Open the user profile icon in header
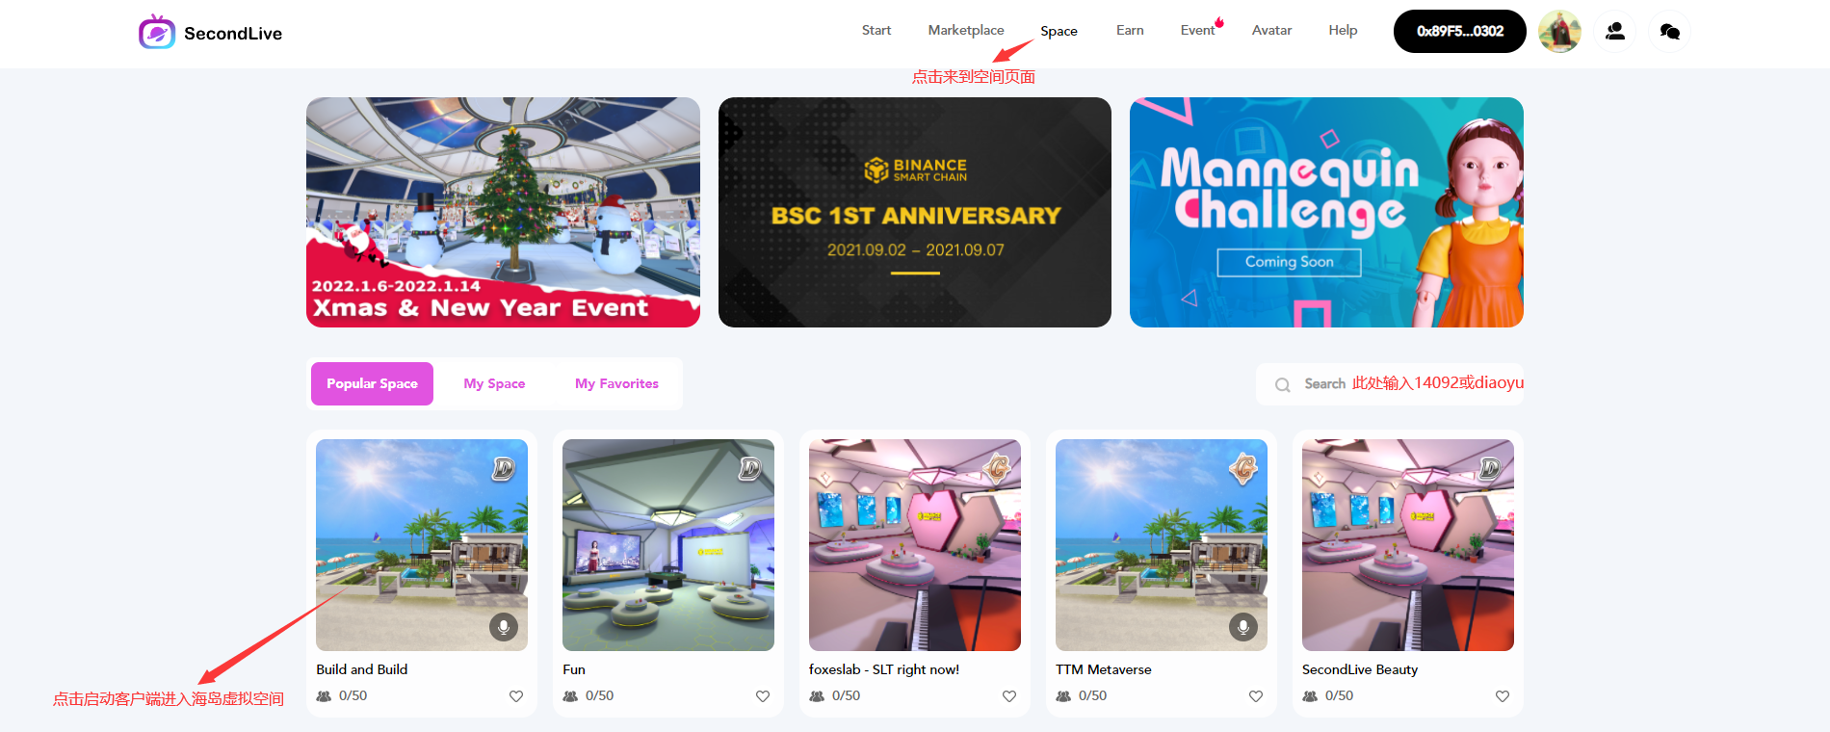Screen dimensions: 1830x732 [1615, 31]
